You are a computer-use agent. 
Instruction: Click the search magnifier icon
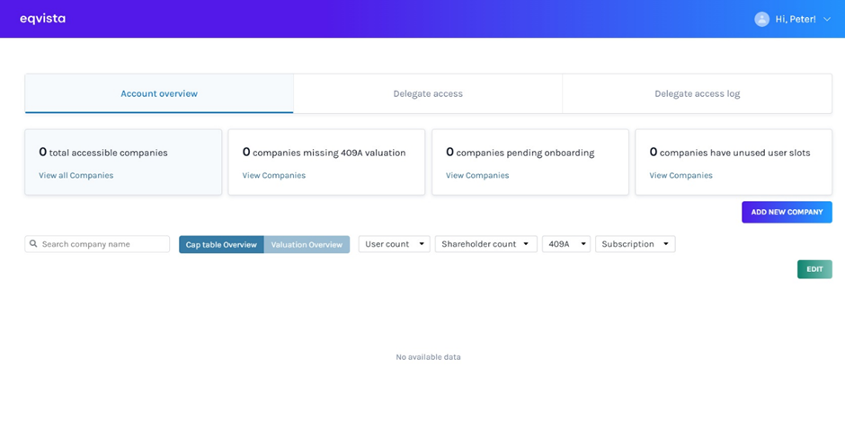click(33, 244)
